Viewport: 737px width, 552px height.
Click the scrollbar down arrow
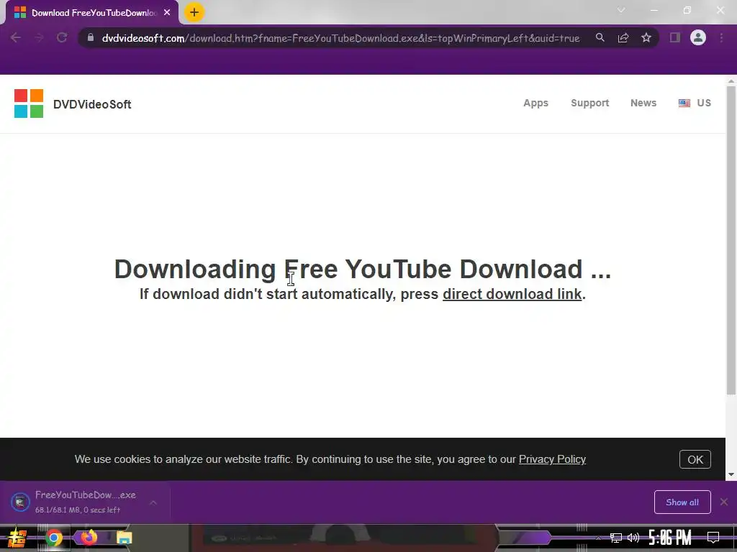tap(731, 474)
